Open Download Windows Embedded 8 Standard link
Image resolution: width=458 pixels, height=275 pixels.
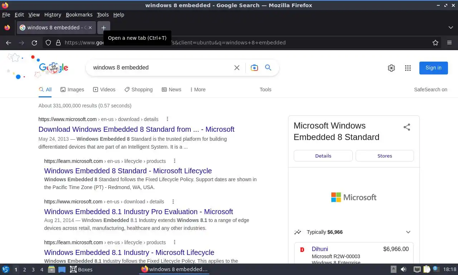click(136, 129)
